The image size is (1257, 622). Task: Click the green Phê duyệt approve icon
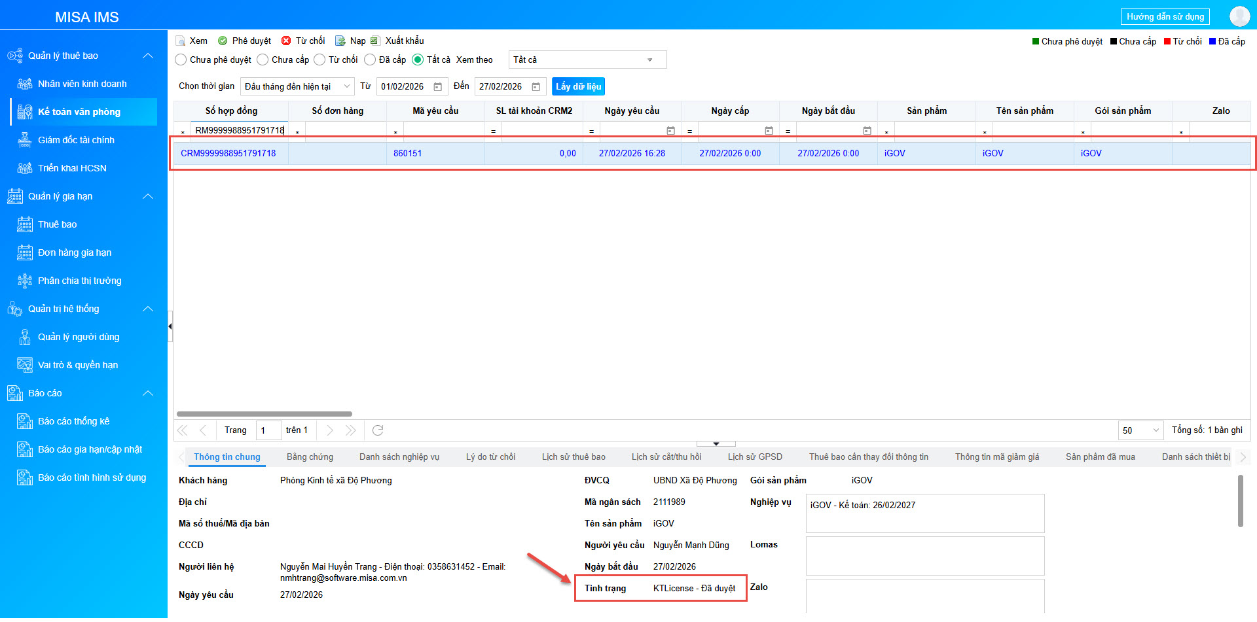(223, 41)
